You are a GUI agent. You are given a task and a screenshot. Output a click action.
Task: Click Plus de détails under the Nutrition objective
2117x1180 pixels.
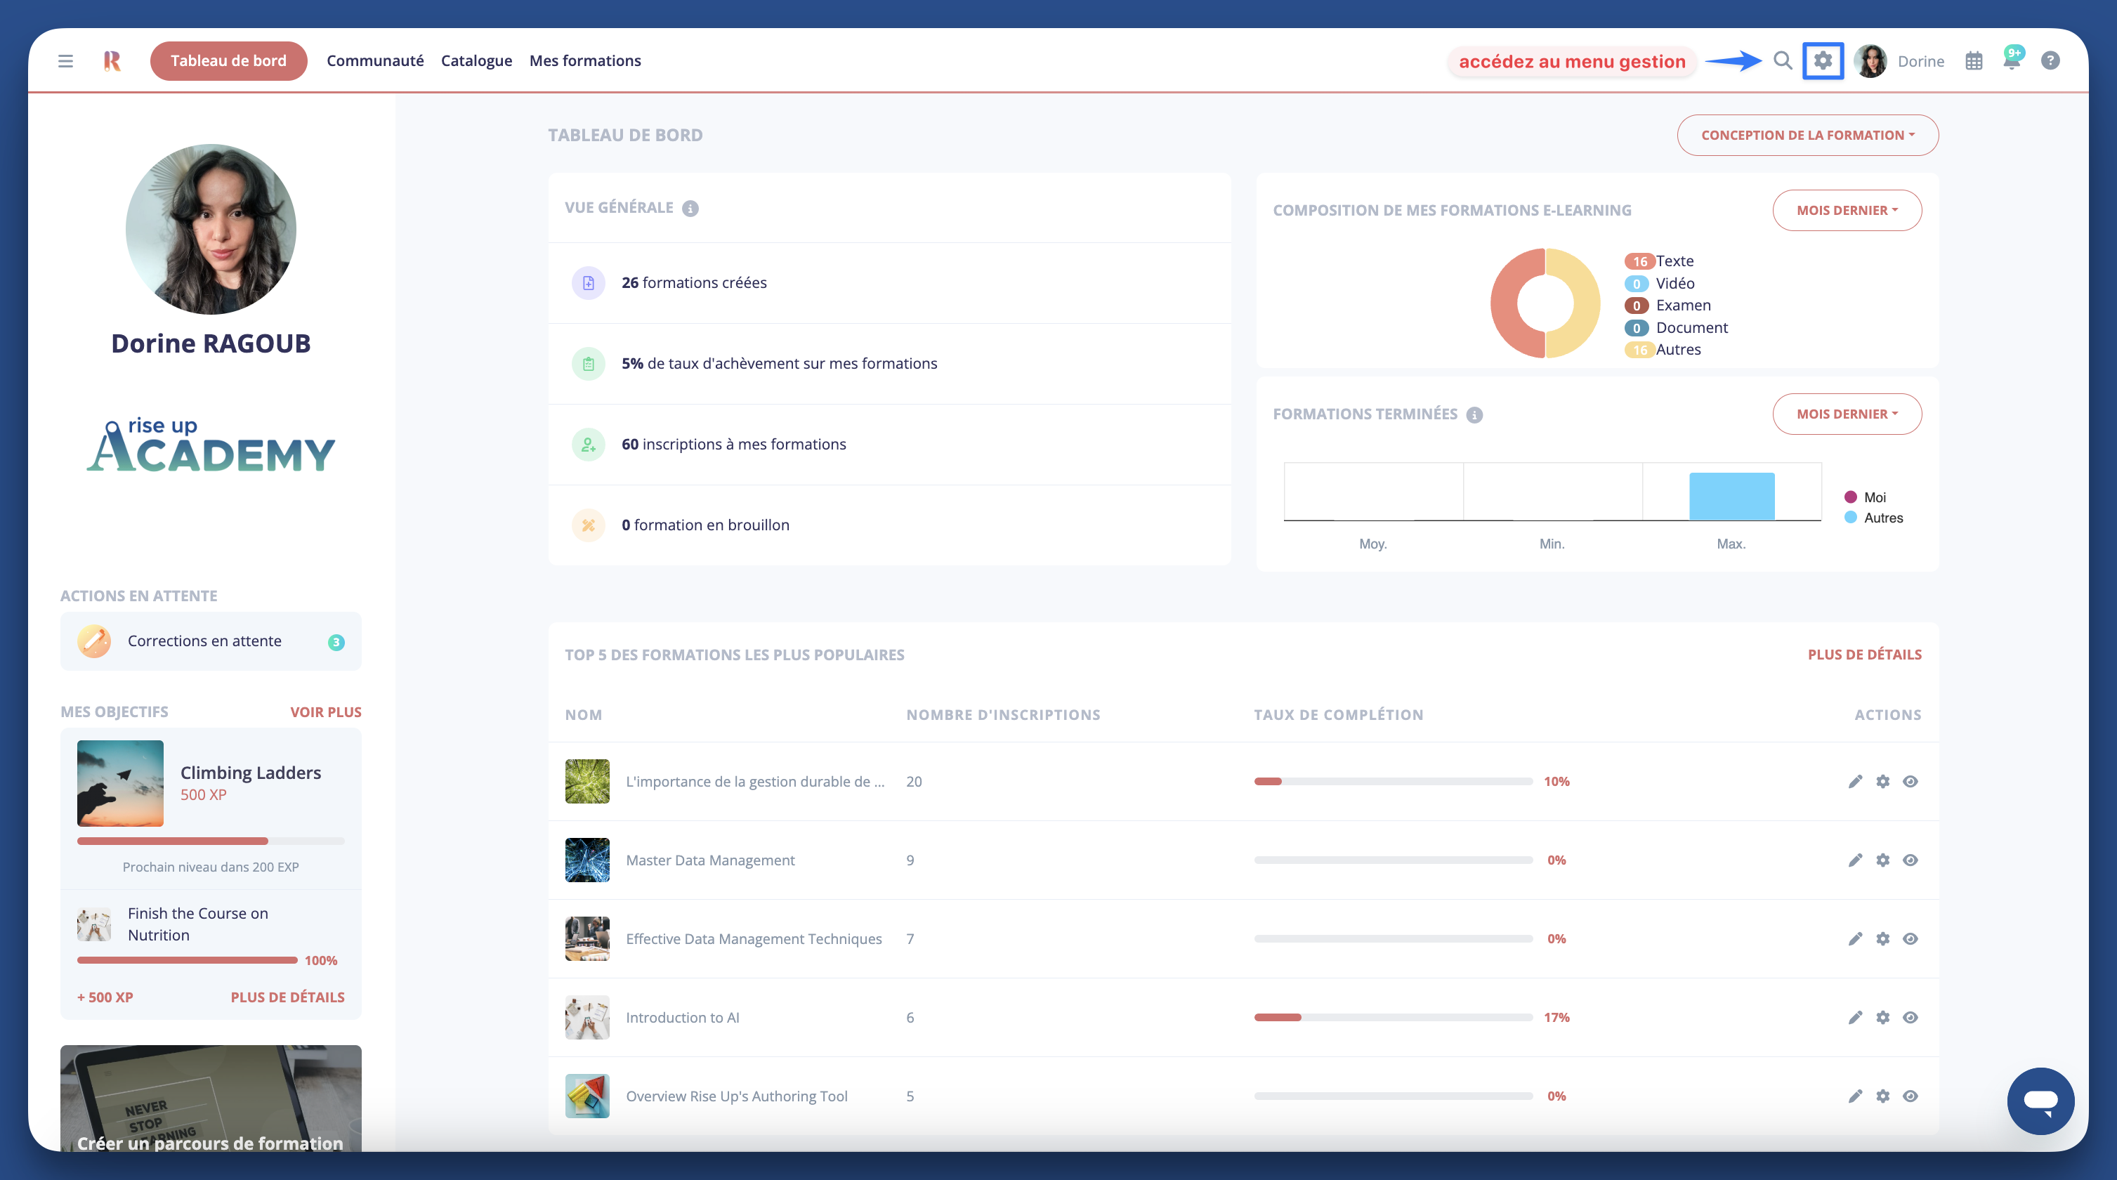288,997
